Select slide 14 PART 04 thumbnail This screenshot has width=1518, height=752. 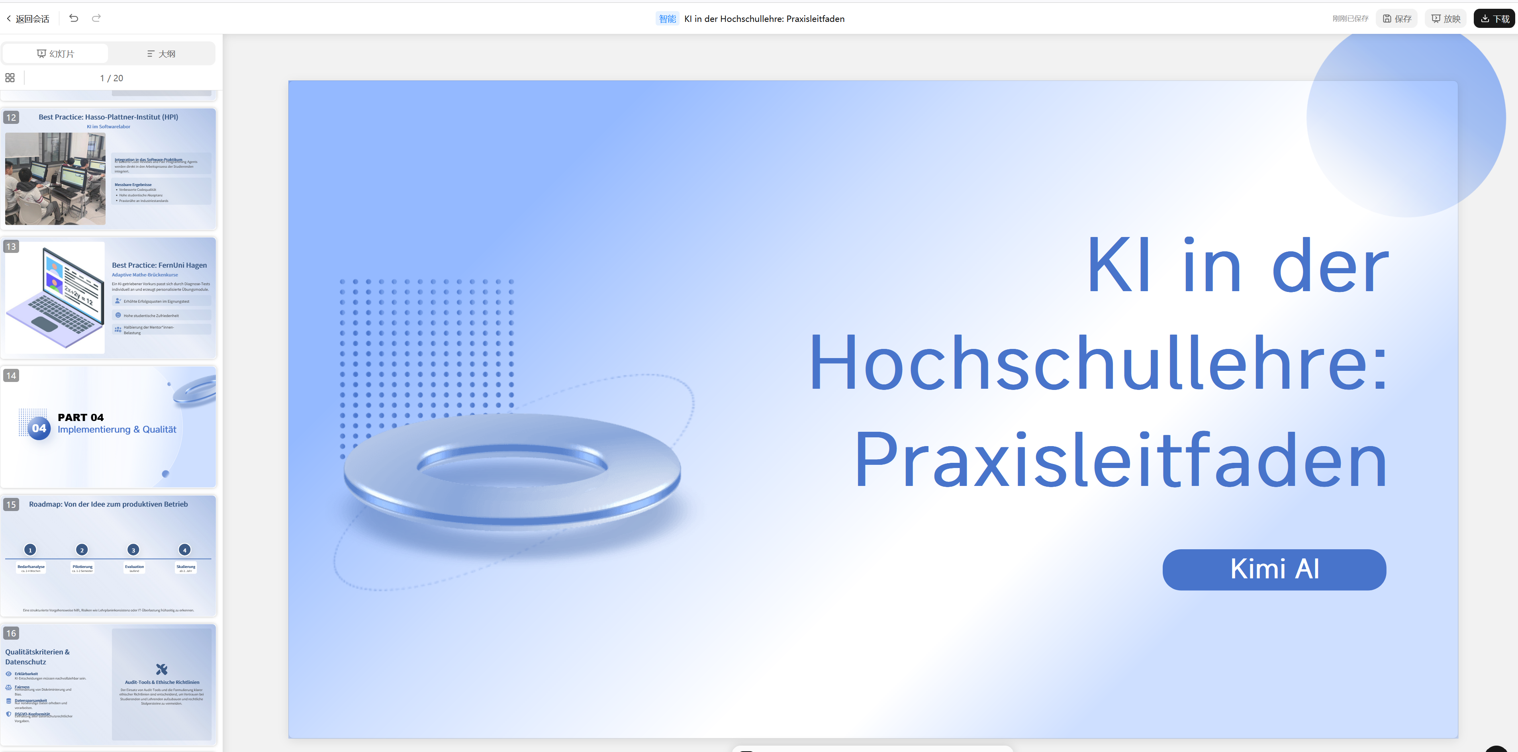(109, 427)
